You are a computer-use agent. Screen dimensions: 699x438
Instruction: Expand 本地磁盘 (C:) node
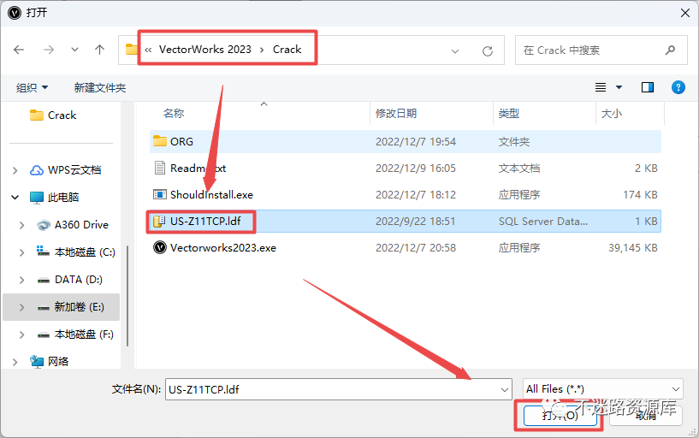click(21, 252)
